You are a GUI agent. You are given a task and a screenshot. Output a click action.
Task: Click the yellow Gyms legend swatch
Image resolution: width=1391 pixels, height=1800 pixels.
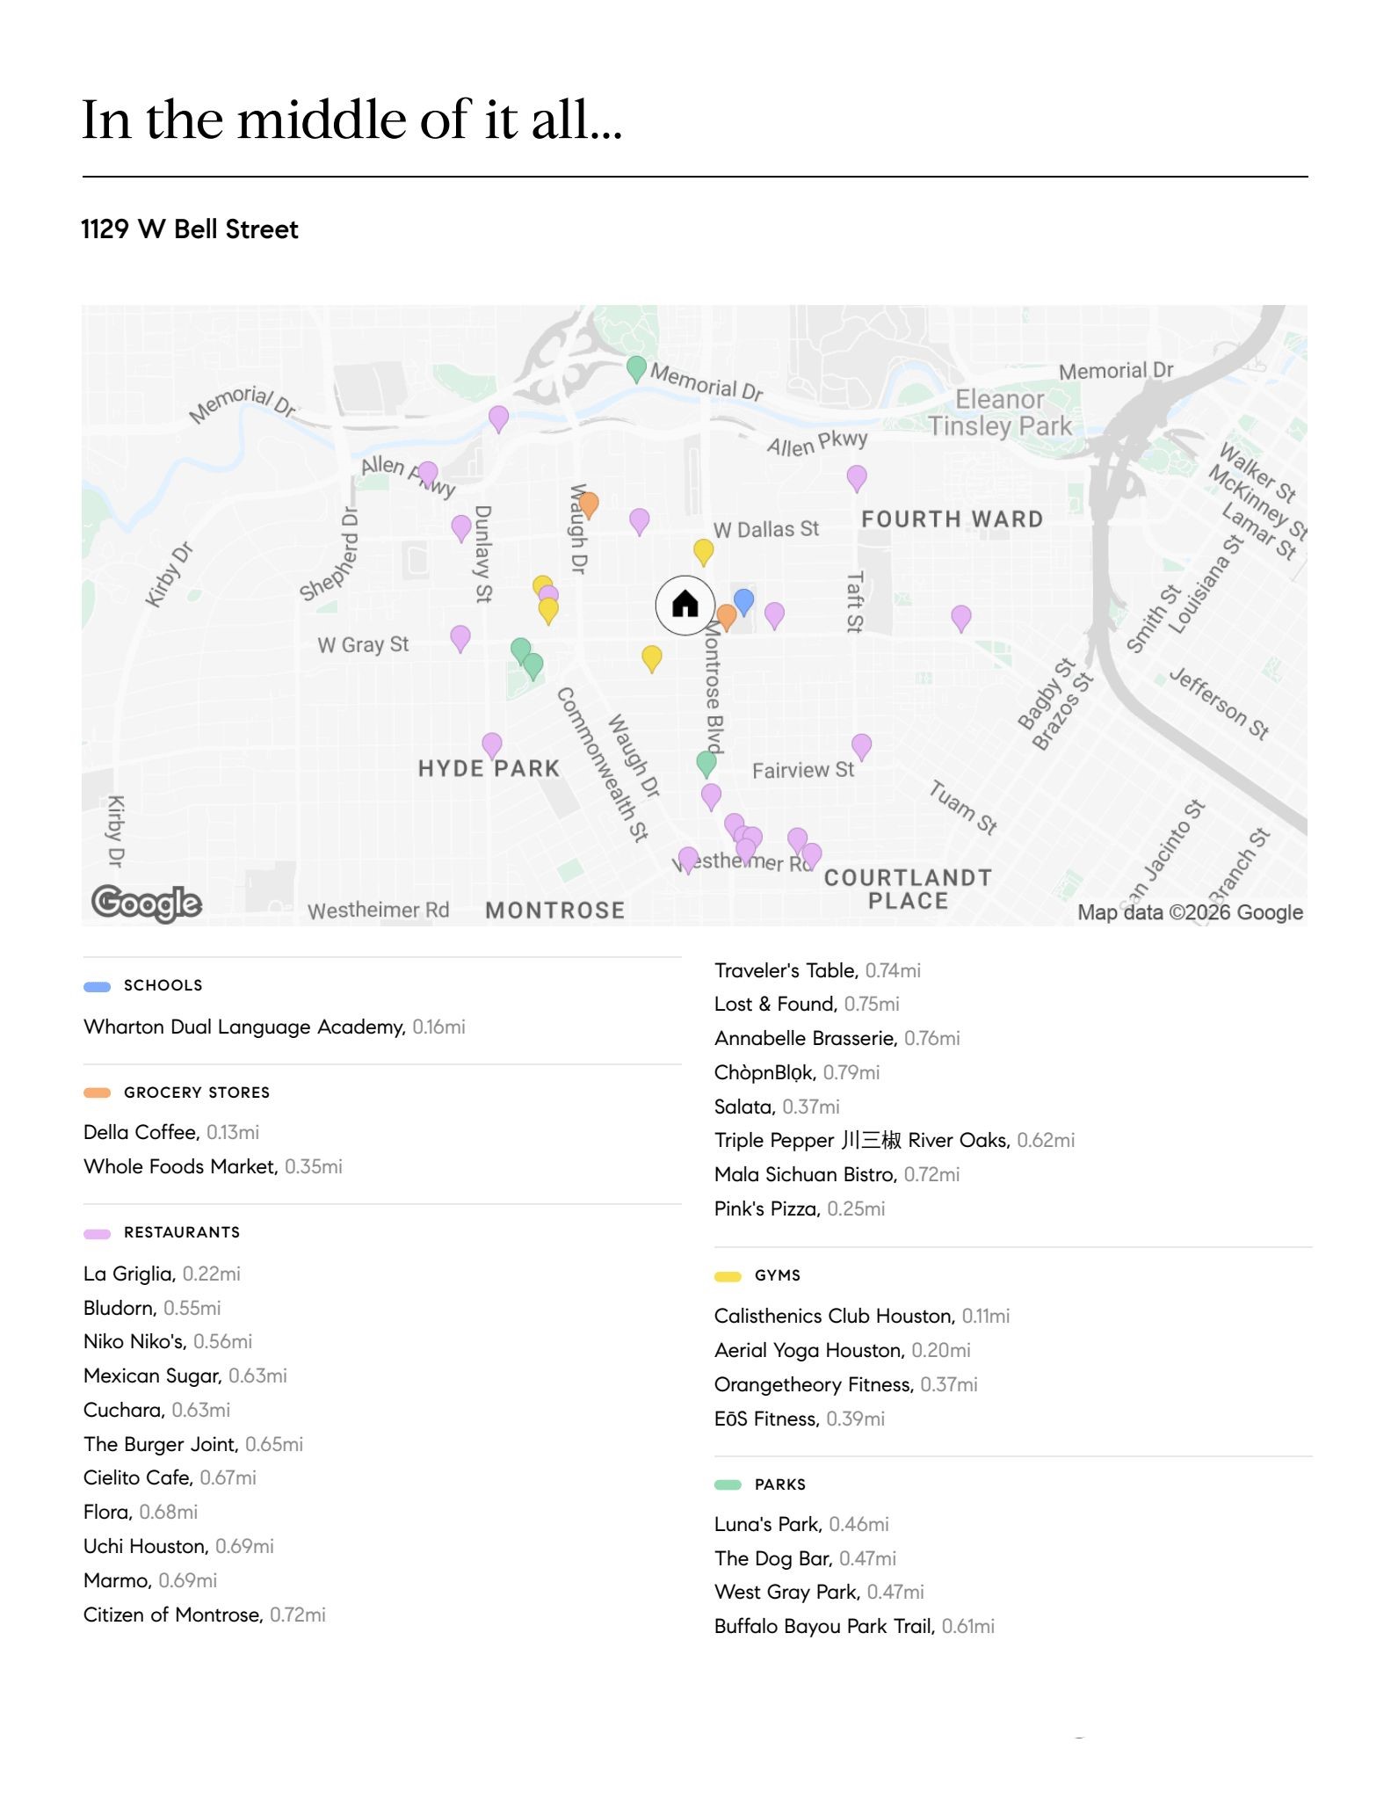(x=728, y=1276)
